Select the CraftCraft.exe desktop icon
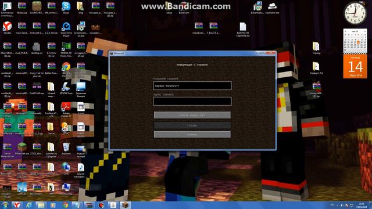This screenshot has height=209, width=372. pos(37,88)
